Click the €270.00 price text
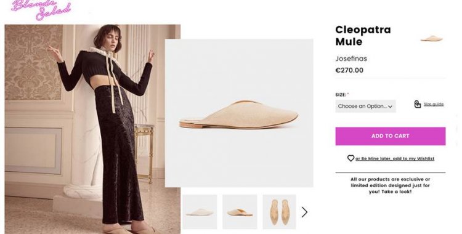Screen dimensions: 462x234 (x=349, y=70)
